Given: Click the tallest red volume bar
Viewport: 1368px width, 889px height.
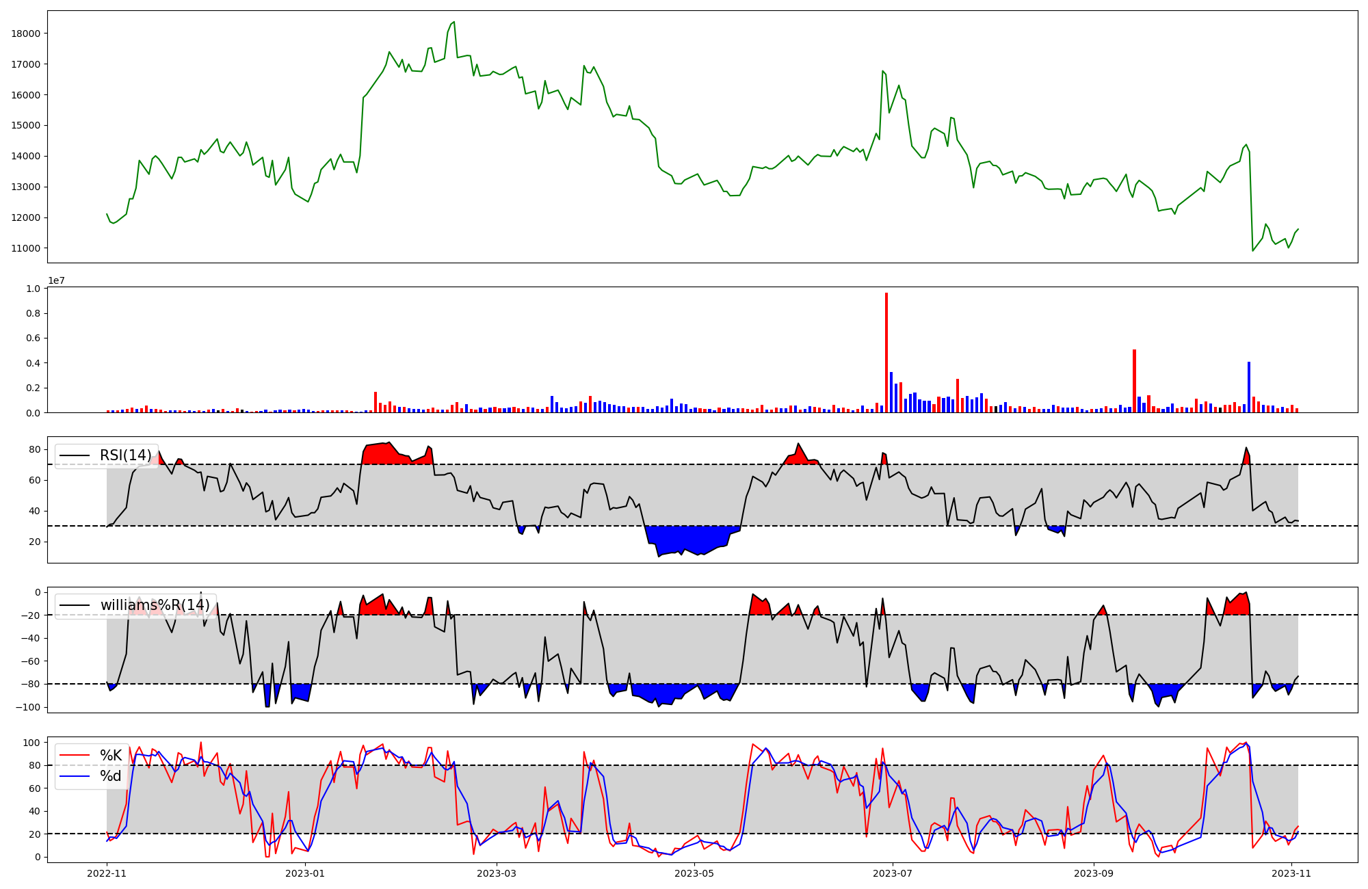Looking at the screenshot, I should (x=886, y=353).
